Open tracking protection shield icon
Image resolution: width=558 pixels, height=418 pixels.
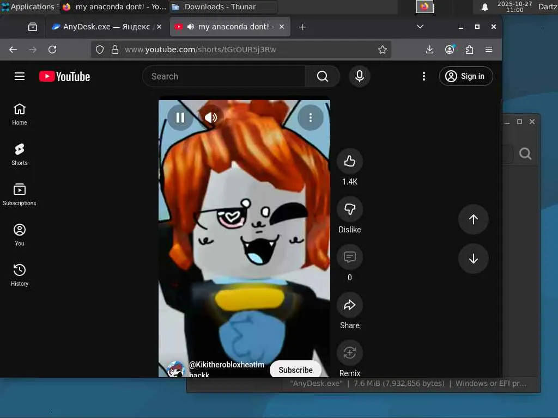(100, 50)
